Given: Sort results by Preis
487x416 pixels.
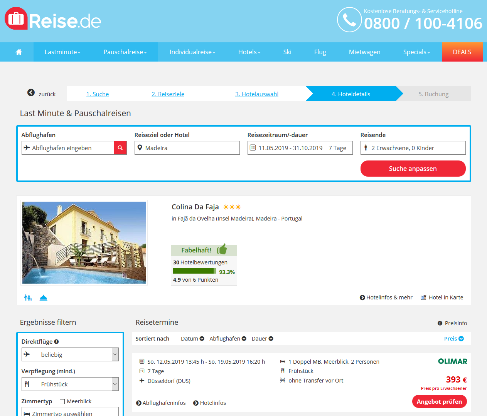Looking at the screenshot, I should pyautogui.click(x=454, y=339).
